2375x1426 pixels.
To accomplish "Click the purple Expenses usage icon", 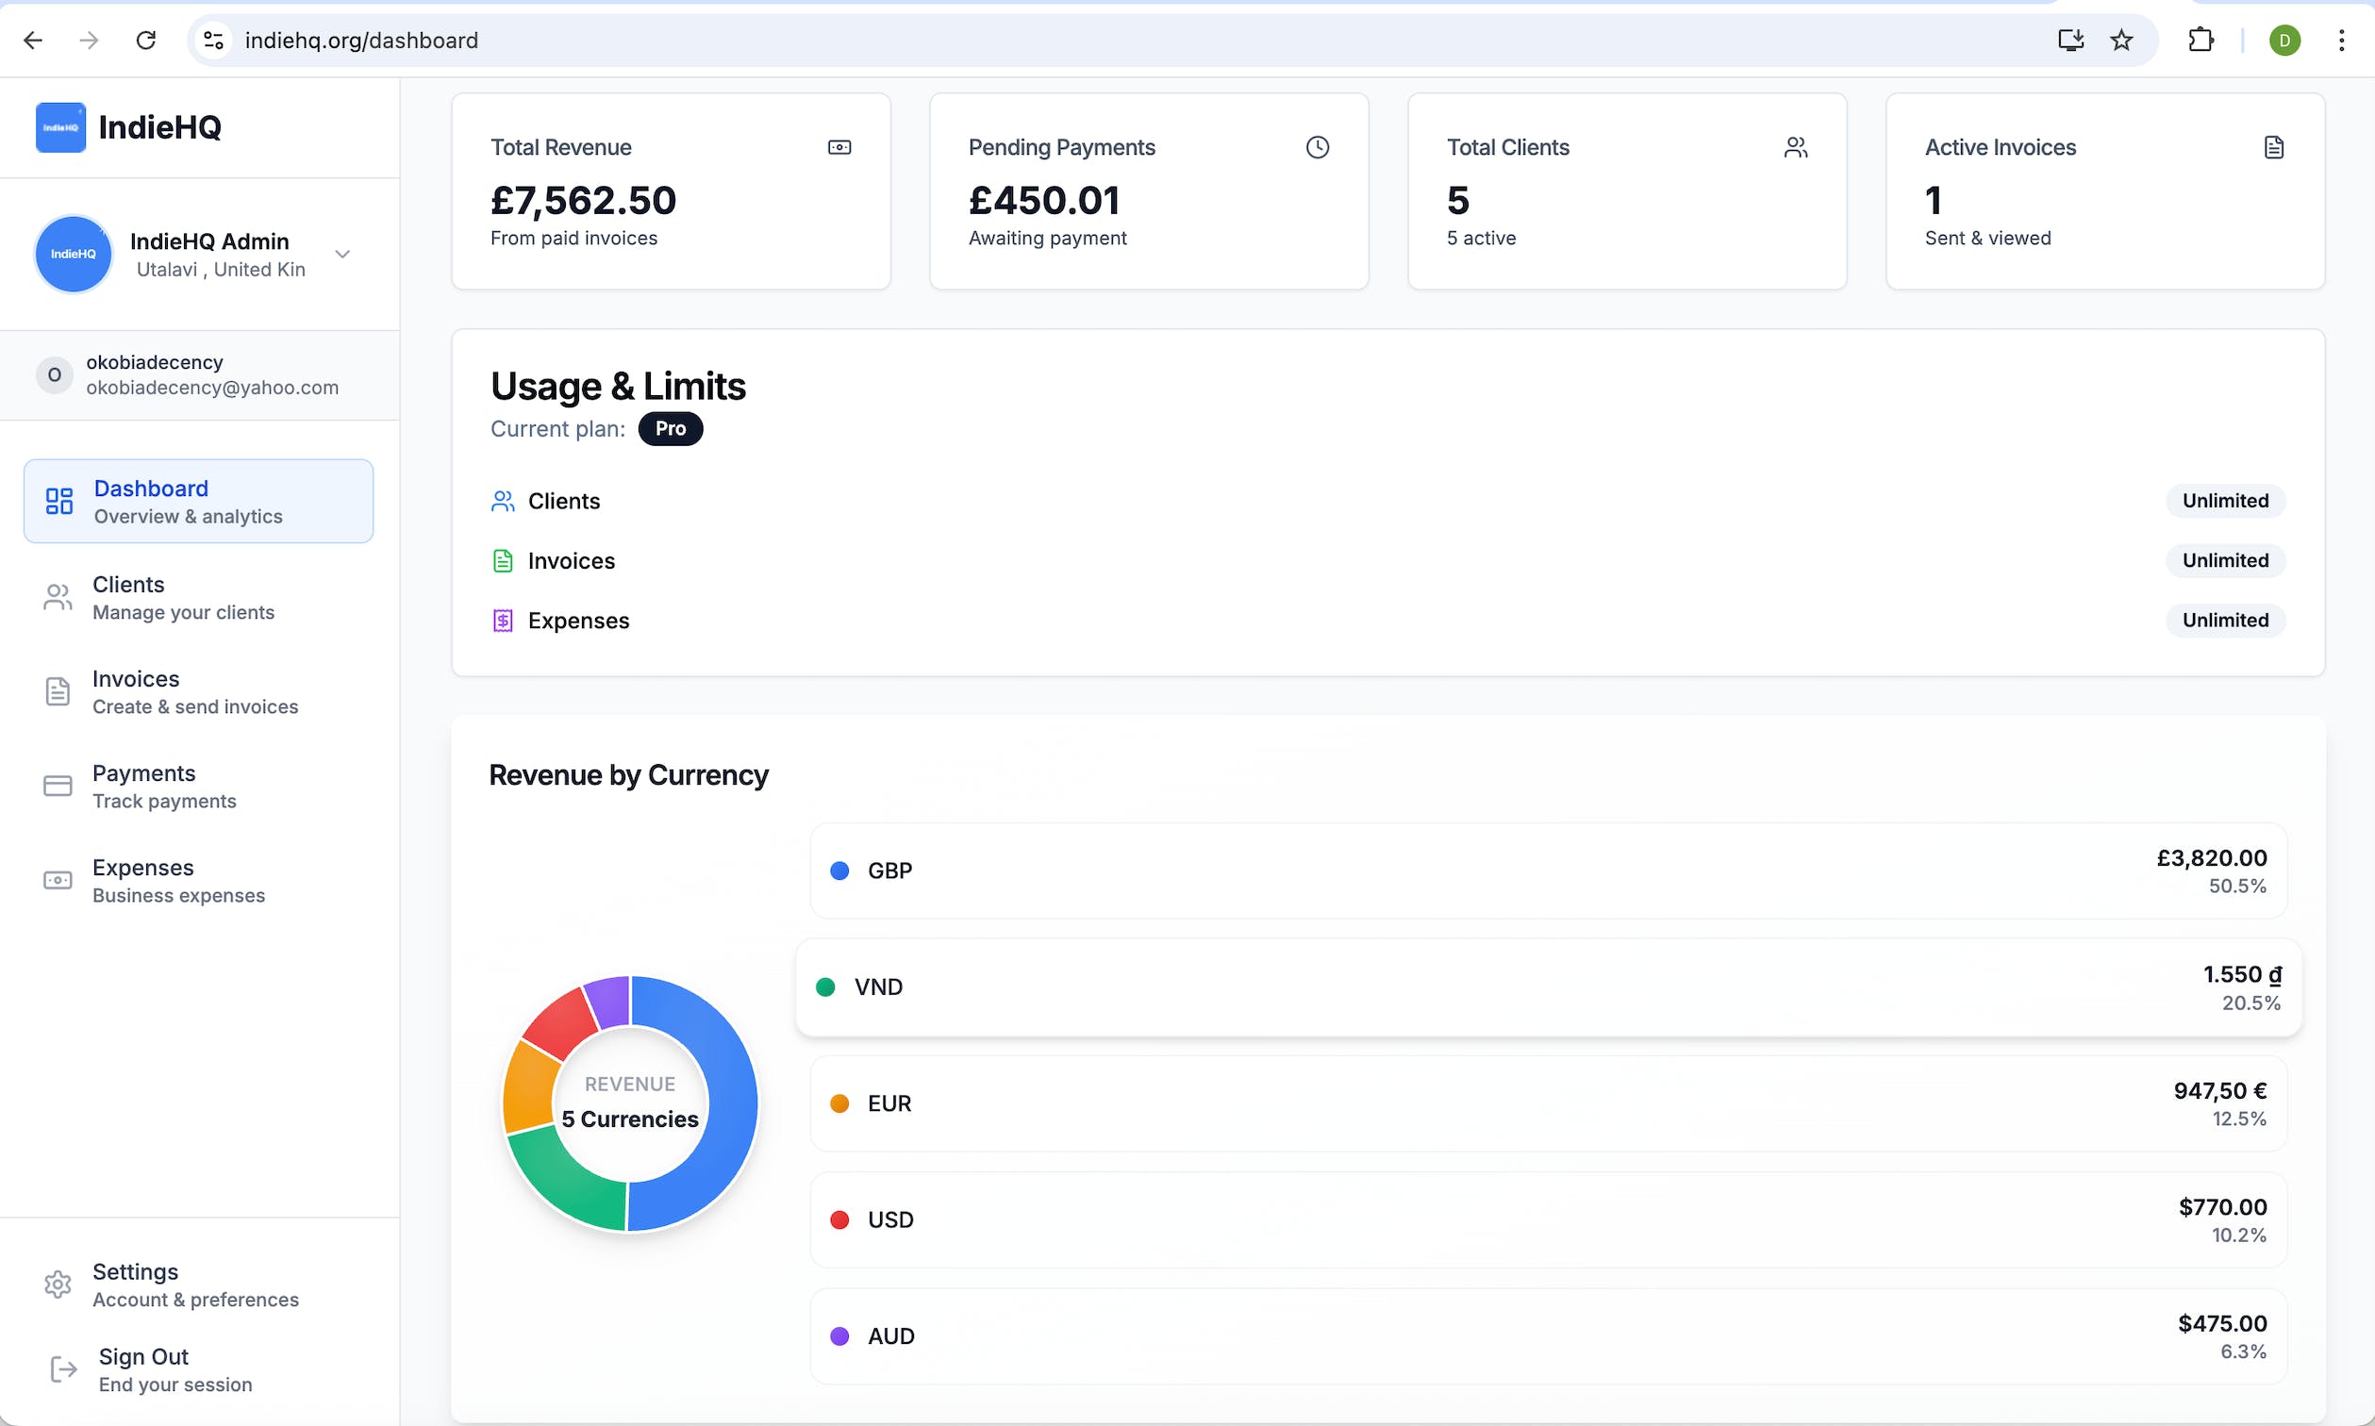I will (x=503, y=621).
